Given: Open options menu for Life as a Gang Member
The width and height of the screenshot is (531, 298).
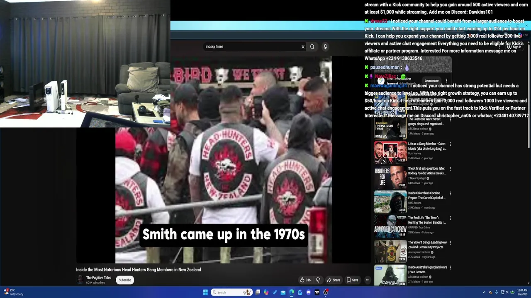Looking at the screenshot, I should click(450, 144).
